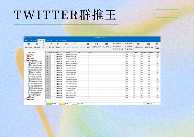Click the export tasks up-arrow icon
The height and width of the screenshot is (137, 194).
point(58,44)
